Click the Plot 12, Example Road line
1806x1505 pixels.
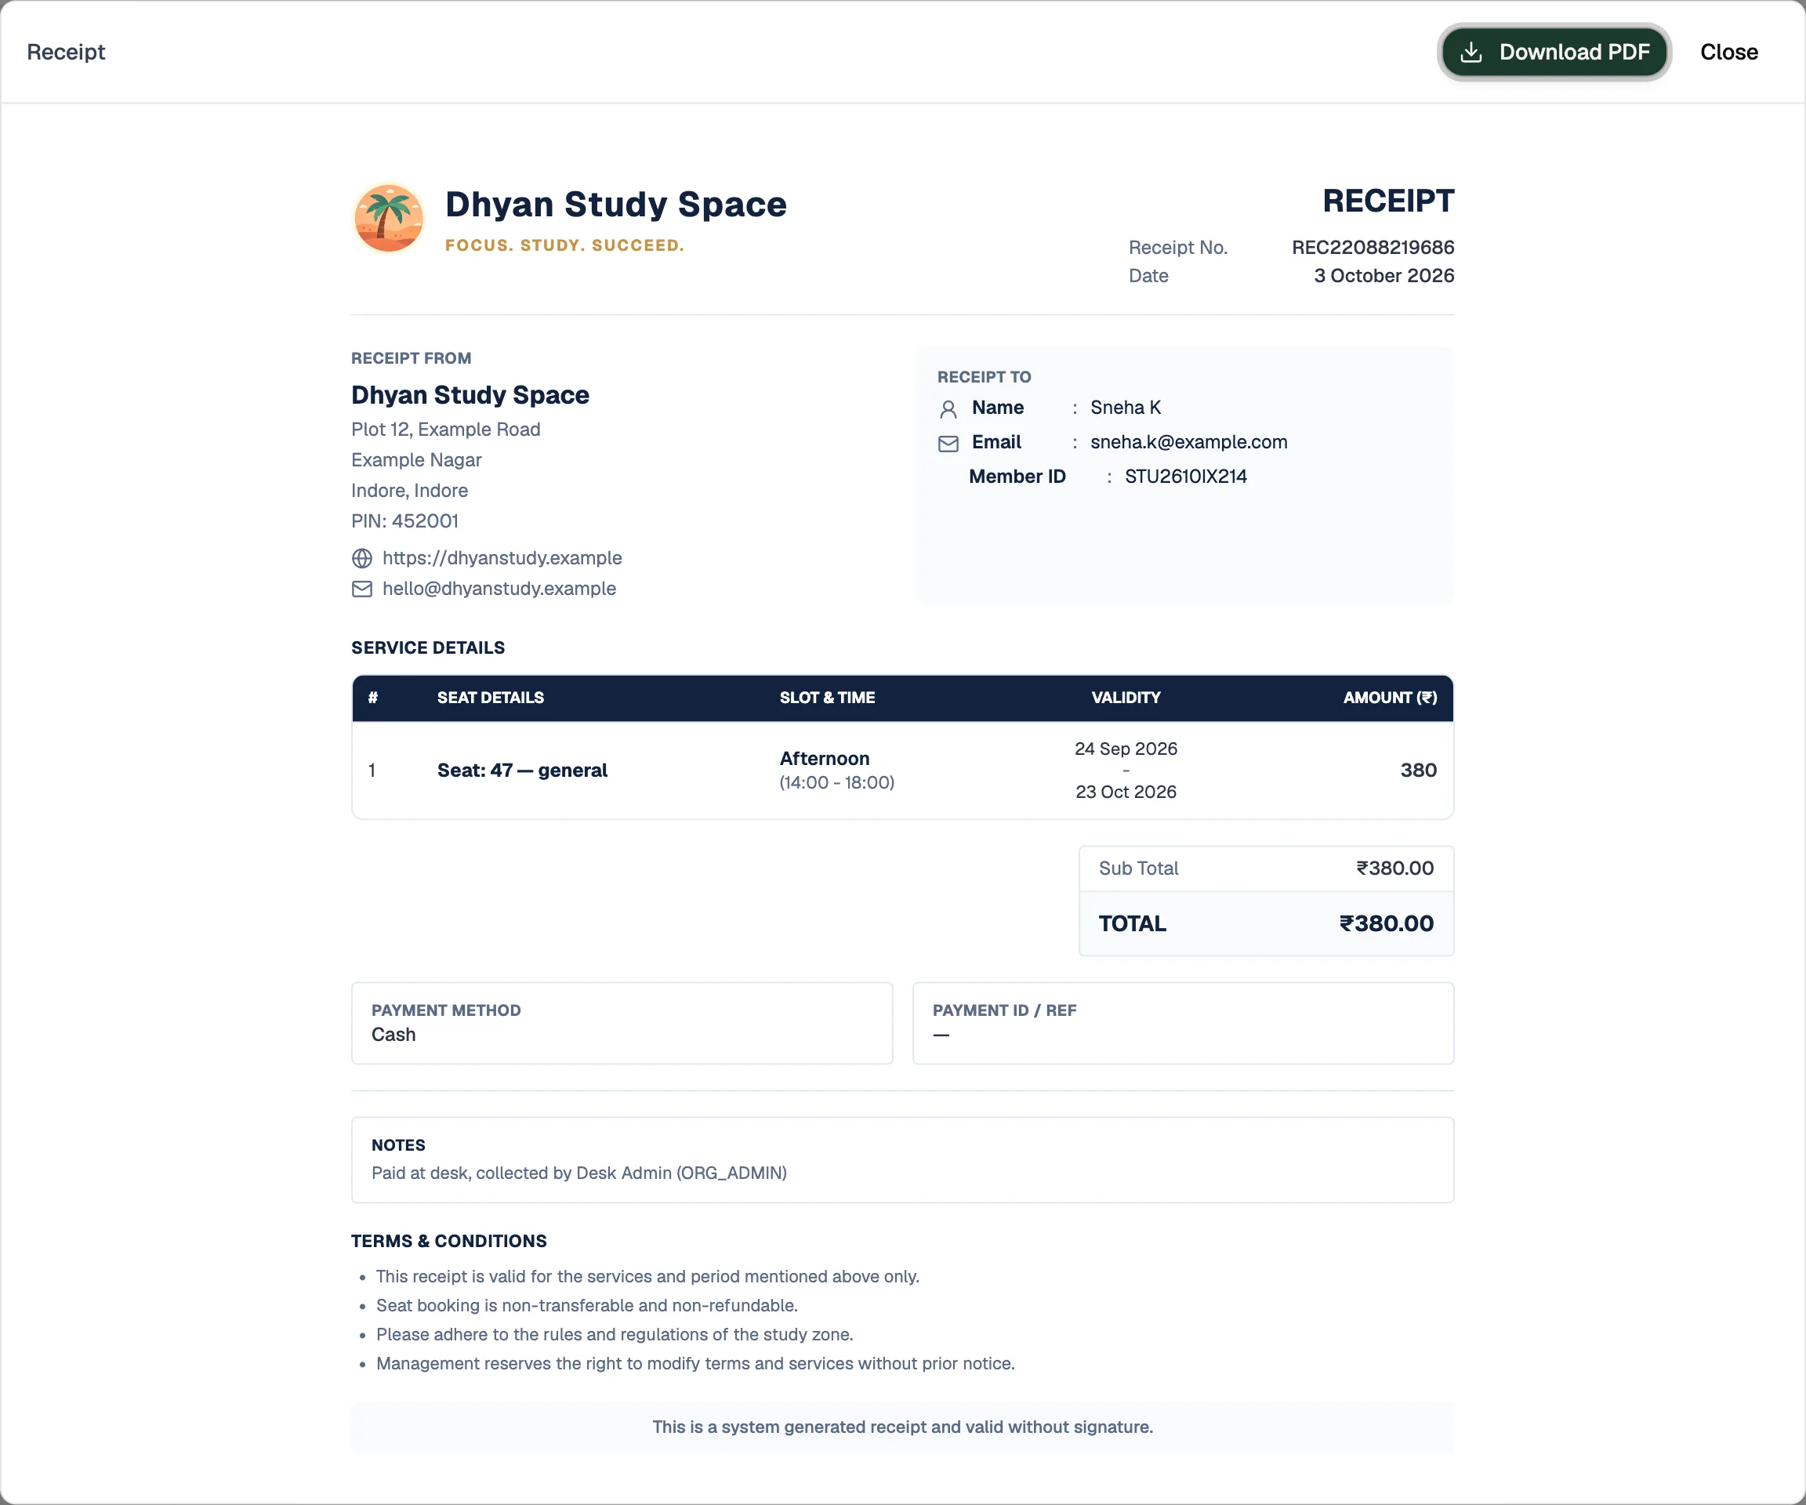click(x=445, y=429)
